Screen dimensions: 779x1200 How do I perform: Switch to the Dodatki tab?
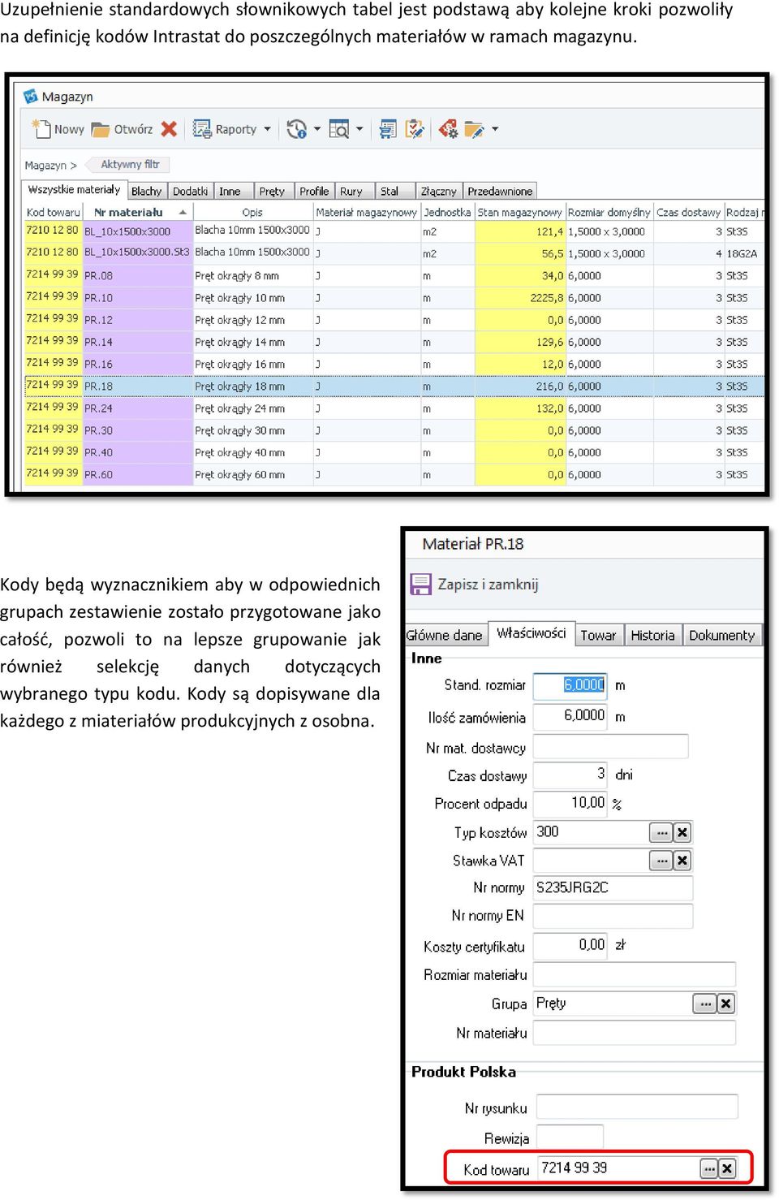click(191, 192)
